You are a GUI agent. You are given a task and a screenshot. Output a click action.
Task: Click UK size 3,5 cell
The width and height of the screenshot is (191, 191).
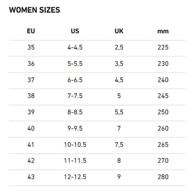coord(119,64)
